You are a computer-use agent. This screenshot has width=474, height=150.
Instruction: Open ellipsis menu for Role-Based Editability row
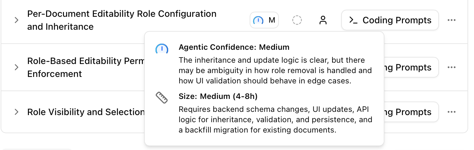[x=451, y=68]
